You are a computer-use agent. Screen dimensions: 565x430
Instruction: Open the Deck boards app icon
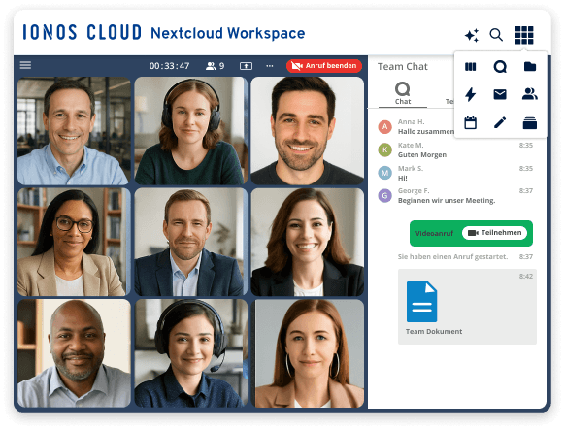(470, 67)
